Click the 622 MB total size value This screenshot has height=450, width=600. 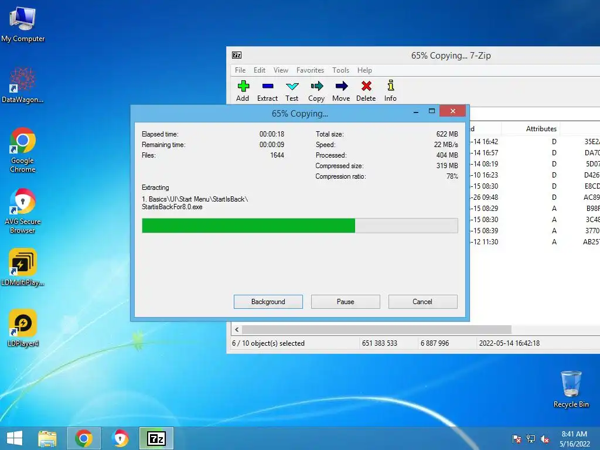447,134
